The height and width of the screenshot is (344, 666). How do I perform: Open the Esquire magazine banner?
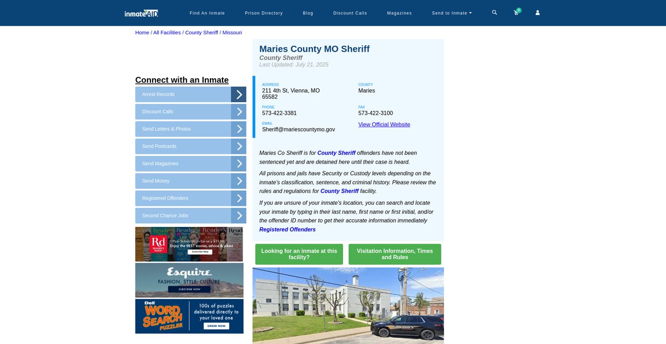pos(189,280)
